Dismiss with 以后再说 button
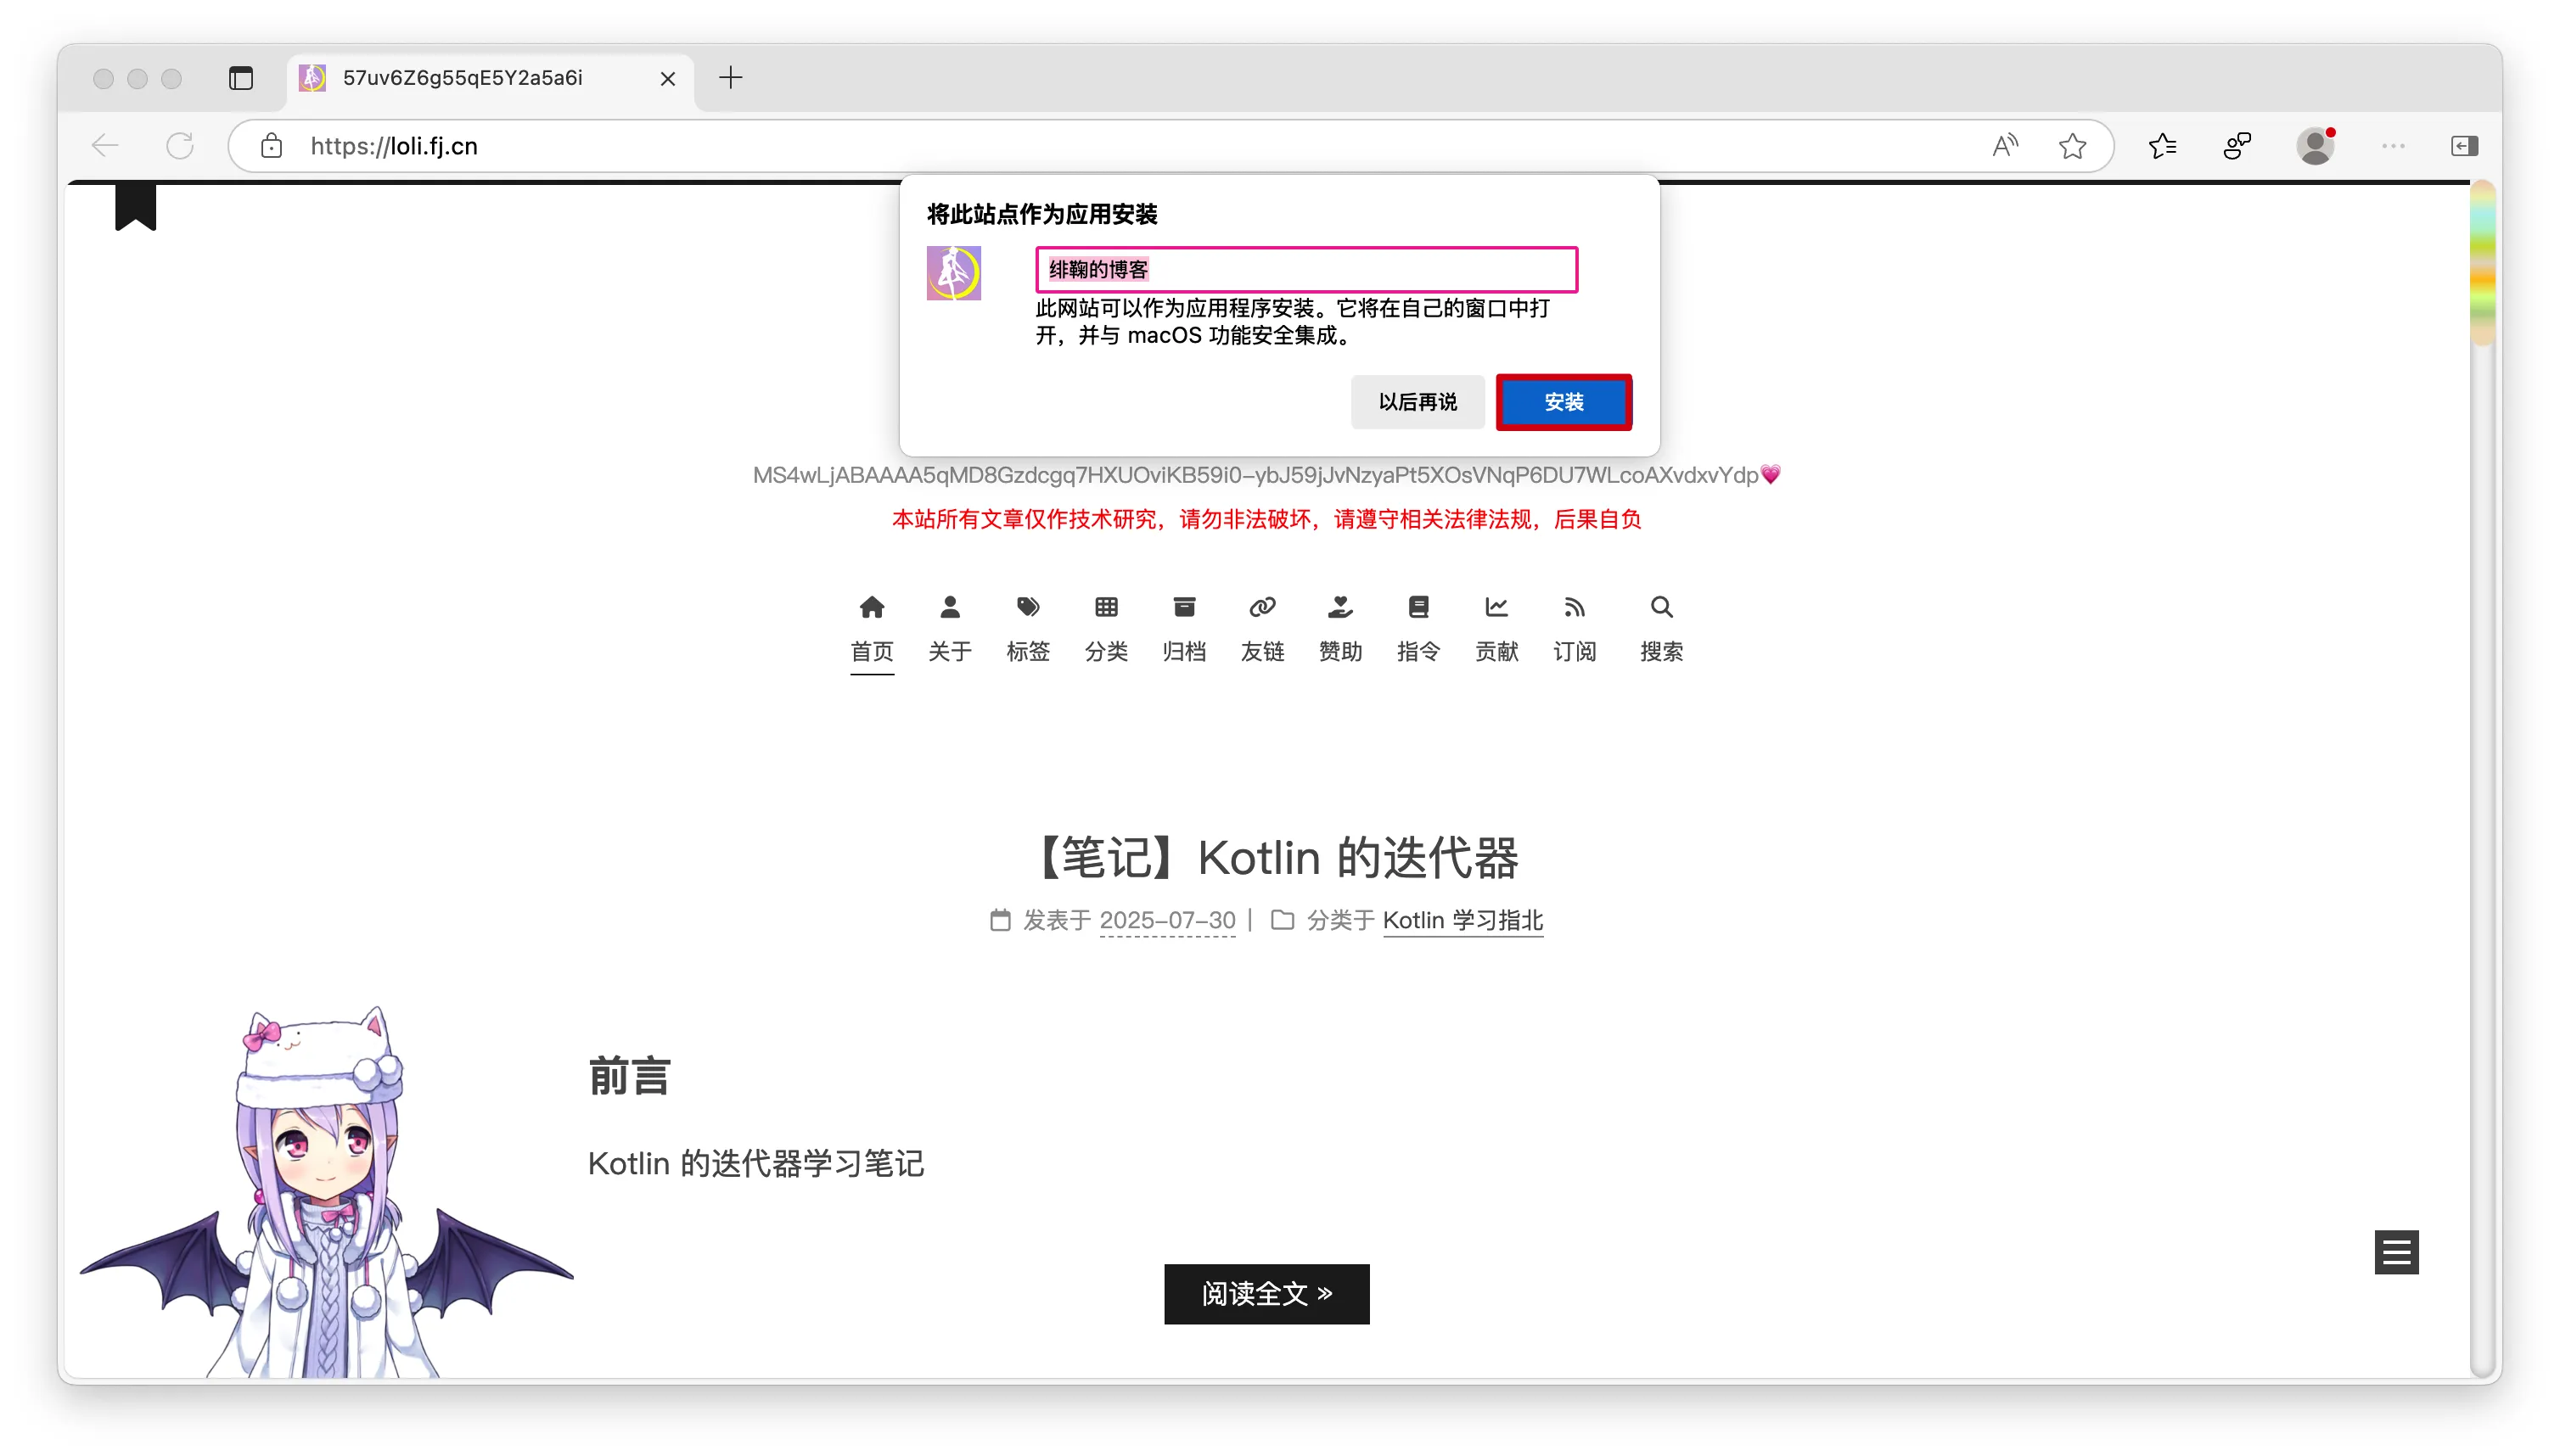The width and height of the screenshot is (2560, 1456). point(1417,402)
